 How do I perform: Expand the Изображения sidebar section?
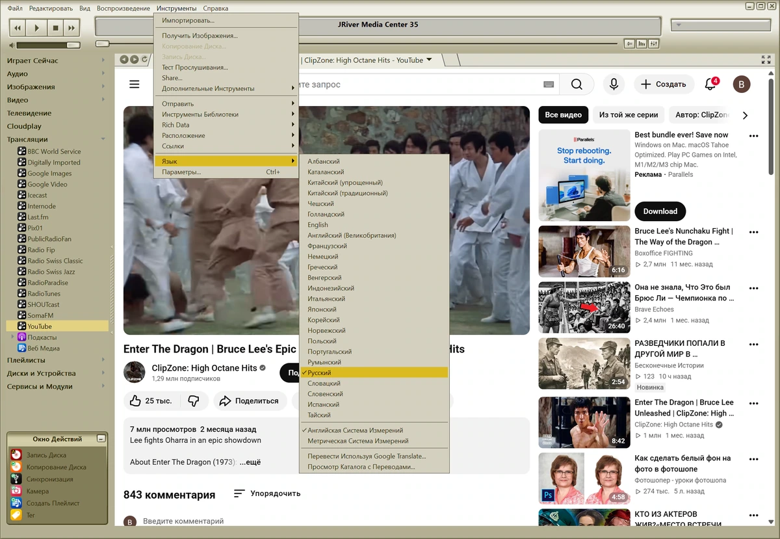[103, 86]
